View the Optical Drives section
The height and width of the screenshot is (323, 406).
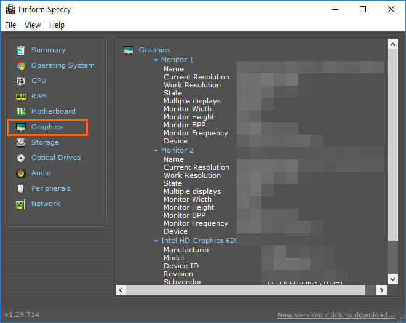pyautogui.click(x=56, y=158)
